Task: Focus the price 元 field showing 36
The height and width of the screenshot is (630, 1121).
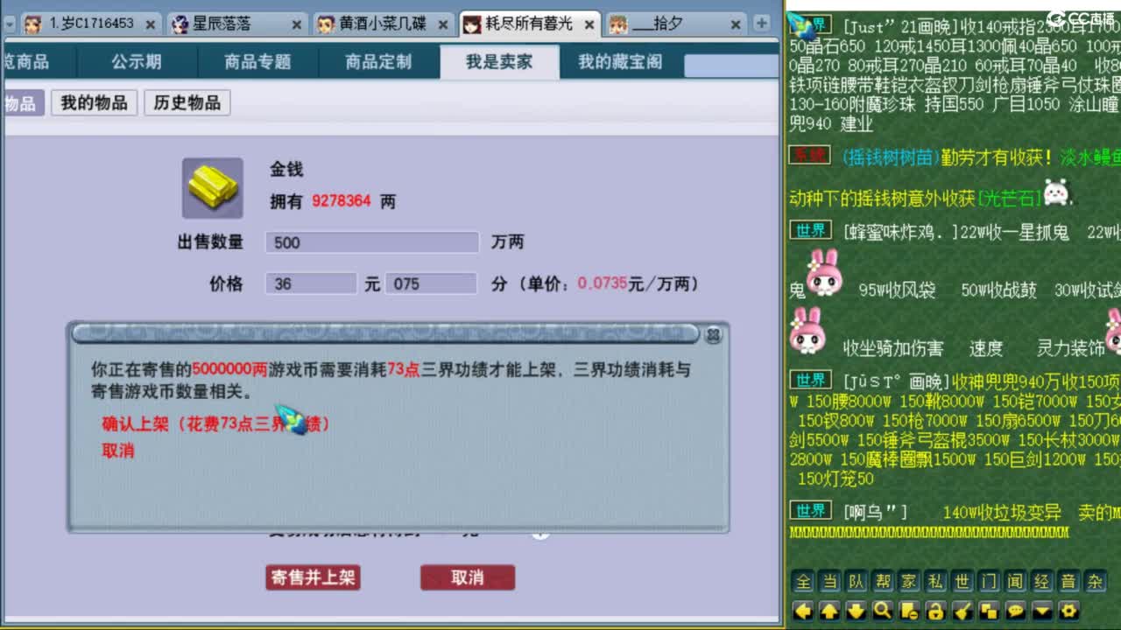Action: pyautogui.click(x=311, y=284)
